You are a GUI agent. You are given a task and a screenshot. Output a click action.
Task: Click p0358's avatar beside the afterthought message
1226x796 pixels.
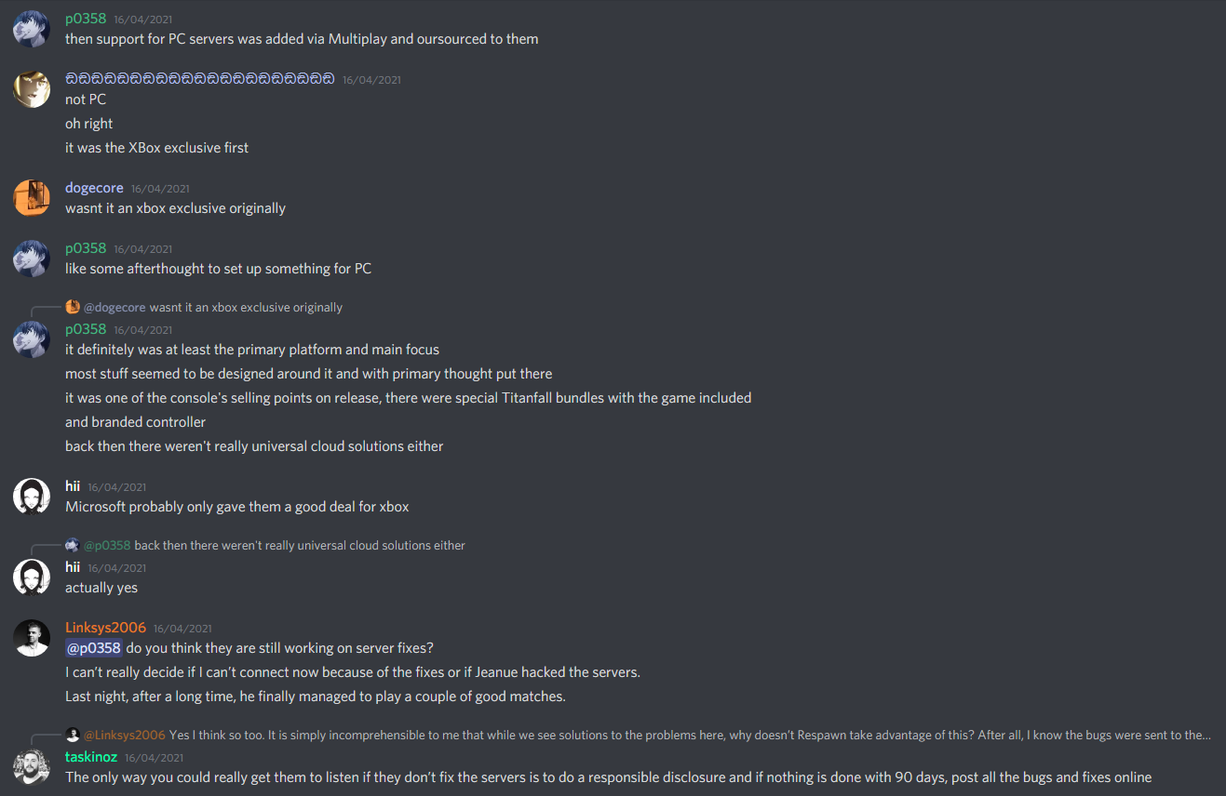32,259
